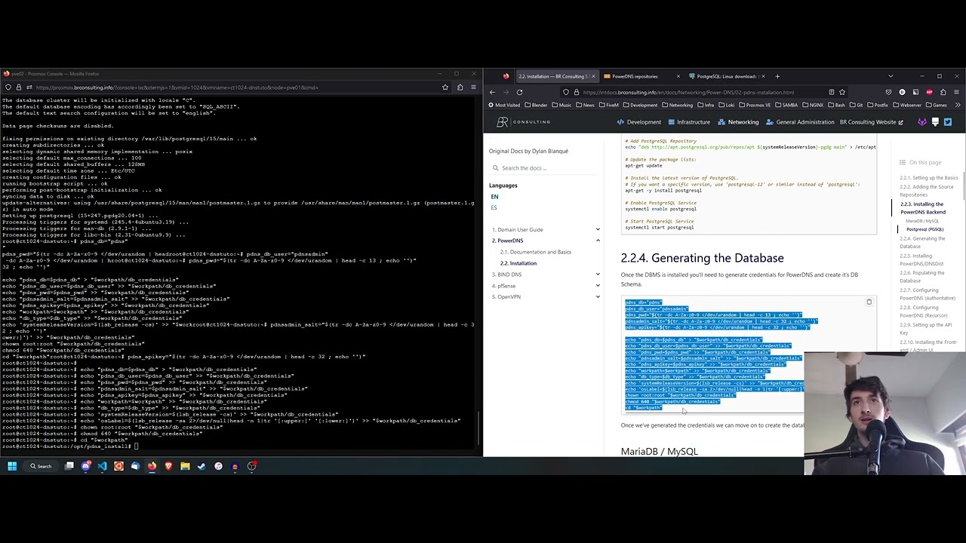Close the PowerDNS repositories tab
Image resolution: width=966 pixels, height=543 pixels.
click(678, 76)
